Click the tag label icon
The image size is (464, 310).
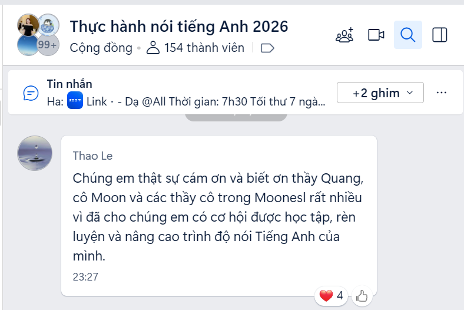pyautogui.click(x=267, y=48)
